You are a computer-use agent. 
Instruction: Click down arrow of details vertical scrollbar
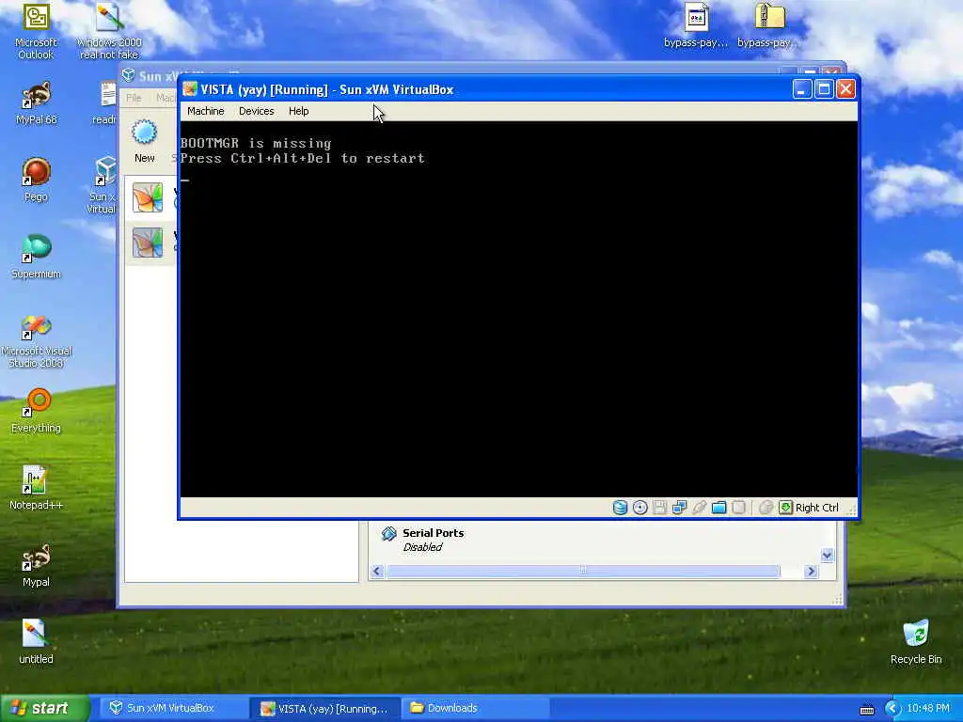tap(827, 556)
